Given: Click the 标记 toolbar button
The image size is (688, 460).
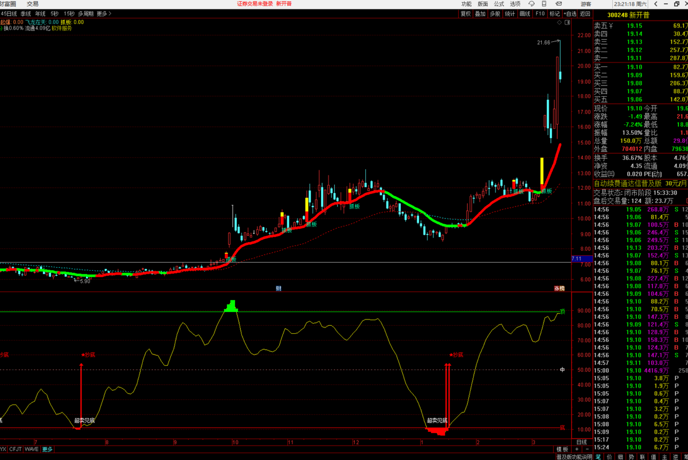Looking at the screenshot, I should (x=554, y=14).
